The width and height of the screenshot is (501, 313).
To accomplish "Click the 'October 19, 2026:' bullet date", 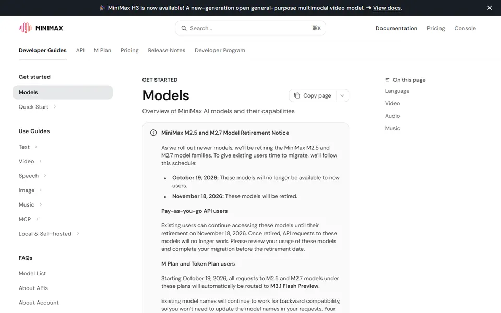I will click(x=195, y=177).
